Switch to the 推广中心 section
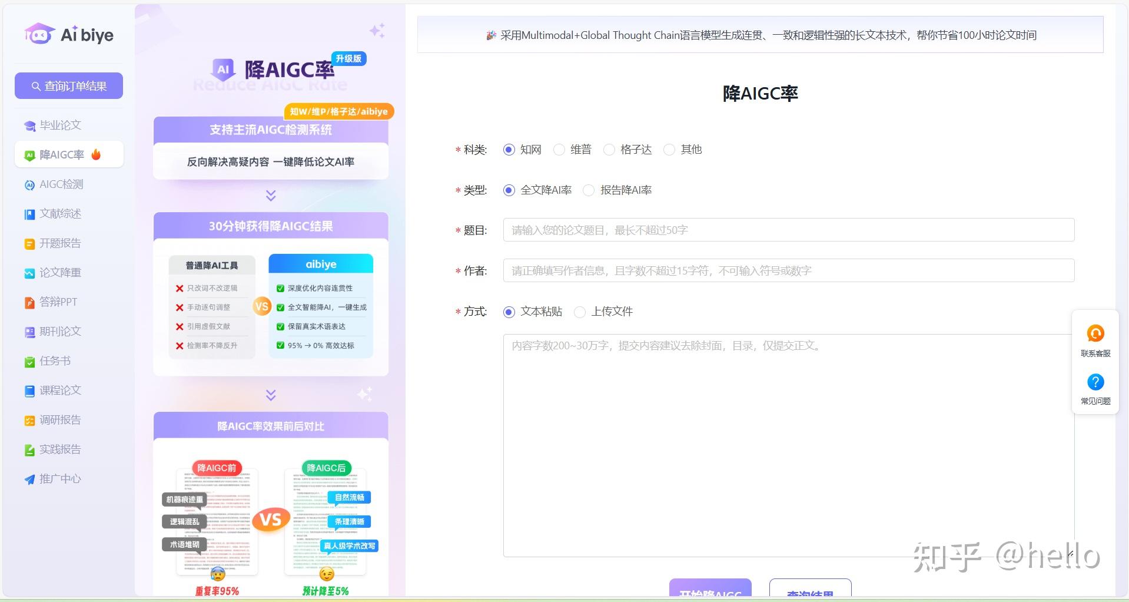 pos(59,479)
